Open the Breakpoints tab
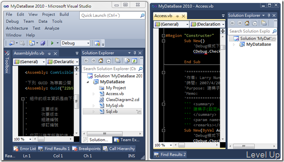This screenshot has height=162, width=284. 86,149
